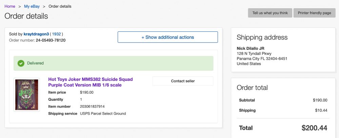Viewport: 339px width, 138px height.
Task: Open the Printer friendly page
Action: [x=314, y=13]
